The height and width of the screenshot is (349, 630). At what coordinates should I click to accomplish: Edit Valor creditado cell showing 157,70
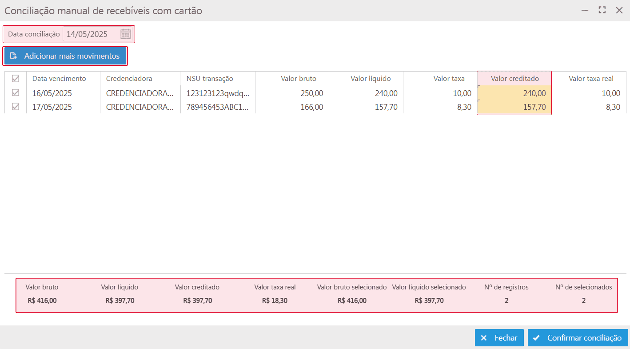point(514,107)
